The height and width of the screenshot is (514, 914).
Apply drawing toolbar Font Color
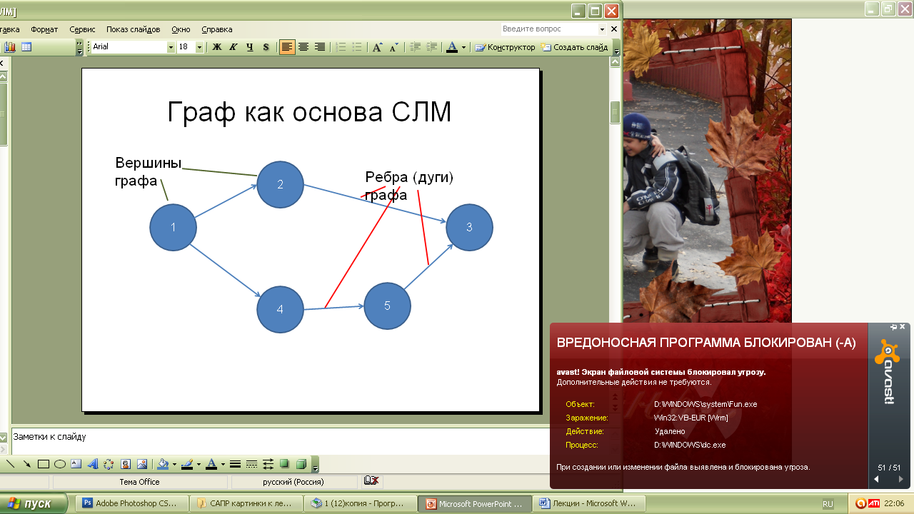pyautogui.click(x=211, y=464)
